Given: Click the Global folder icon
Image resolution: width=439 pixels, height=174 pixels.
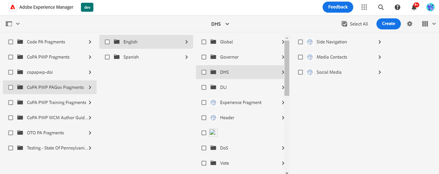Looking at the screenshot, I should point(213,42).
